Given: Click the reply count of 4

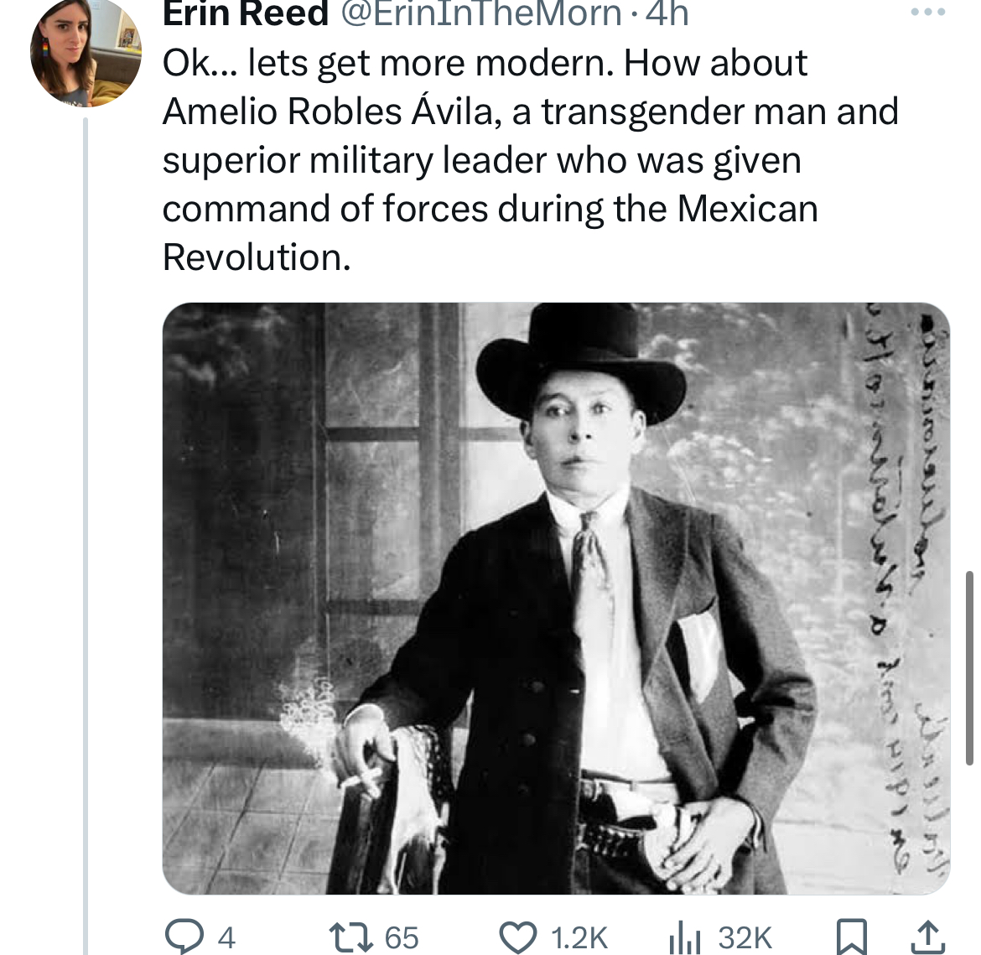Looking at the screenshot, I should 226,937.
